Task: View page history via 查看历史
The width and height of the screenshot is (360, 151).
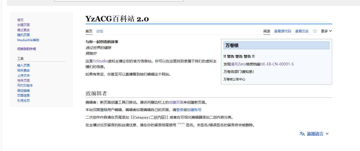Action: 302,31
